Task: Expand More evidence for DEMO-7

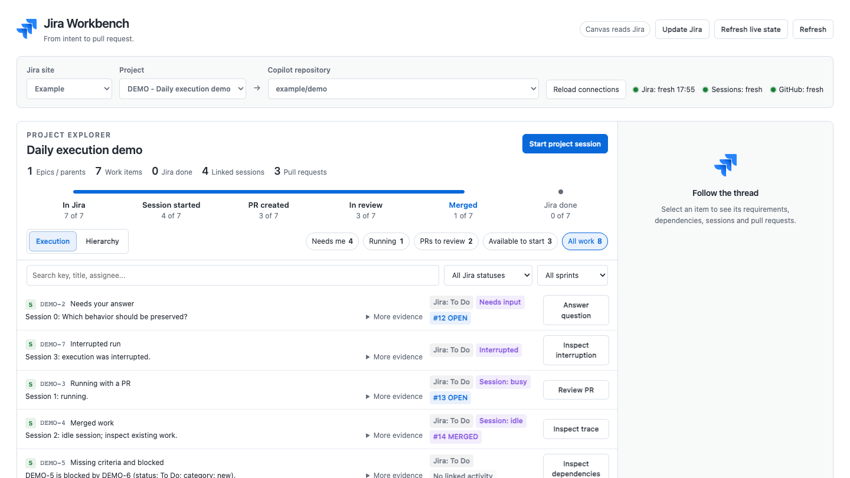Action: point(394,357)
